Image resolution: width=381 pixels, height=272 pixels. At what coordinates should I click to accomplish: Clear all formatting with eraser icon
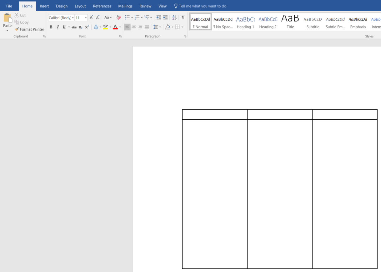[x=119, y=18]
